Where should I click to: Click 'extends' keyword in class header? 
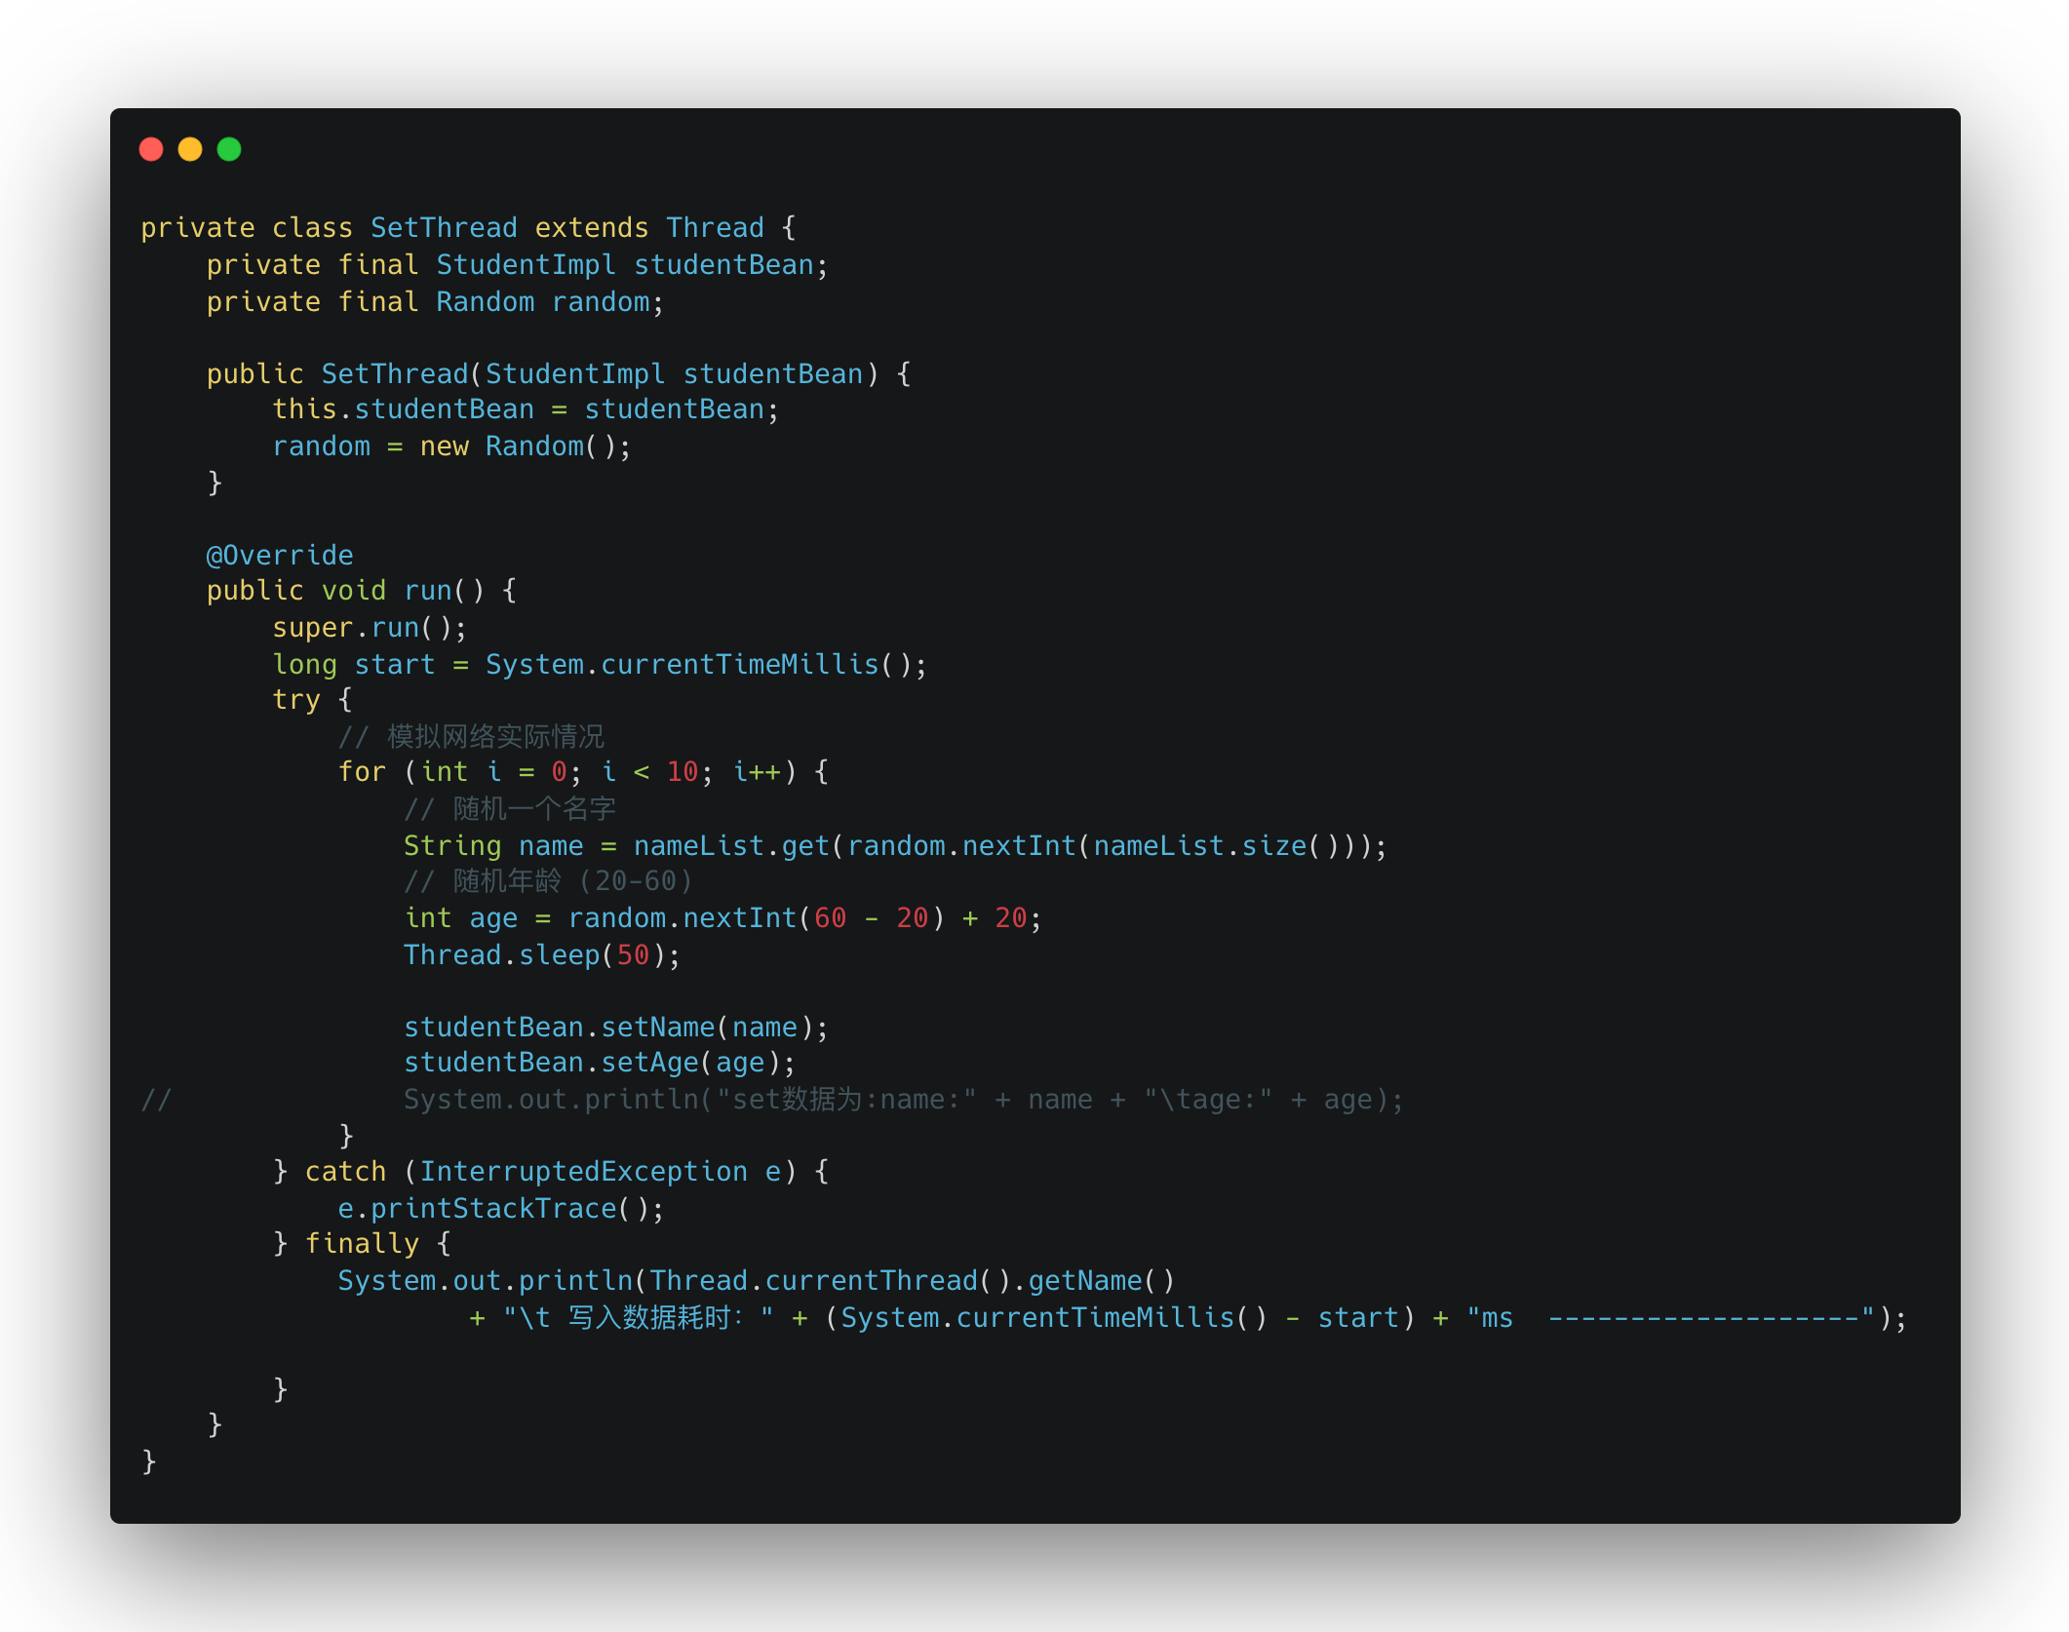[x=592, y=228]
